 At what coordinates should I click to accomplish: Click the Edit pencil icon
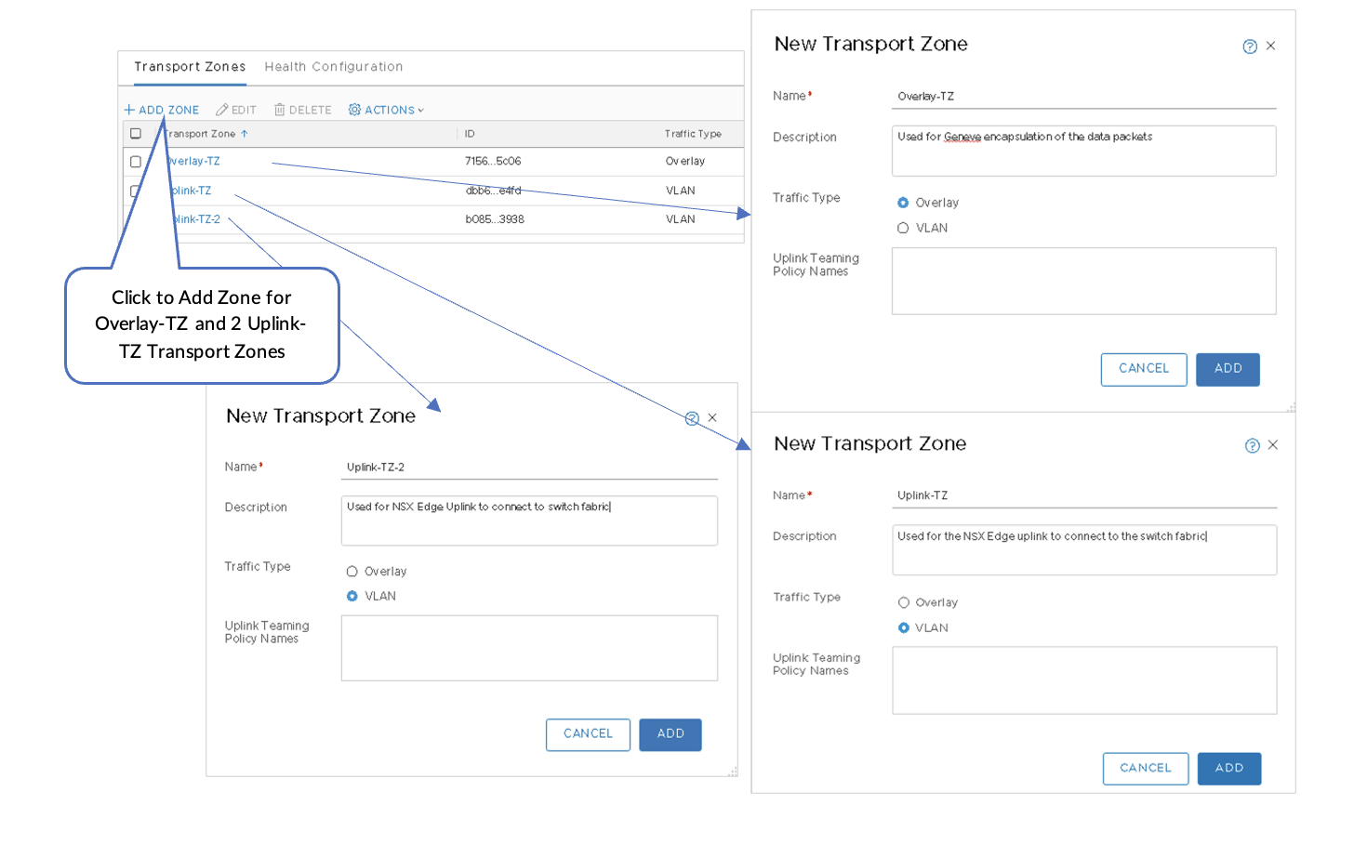pos(221,110)
